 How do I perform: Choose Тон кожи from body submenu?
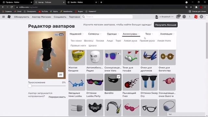point(76,41)
